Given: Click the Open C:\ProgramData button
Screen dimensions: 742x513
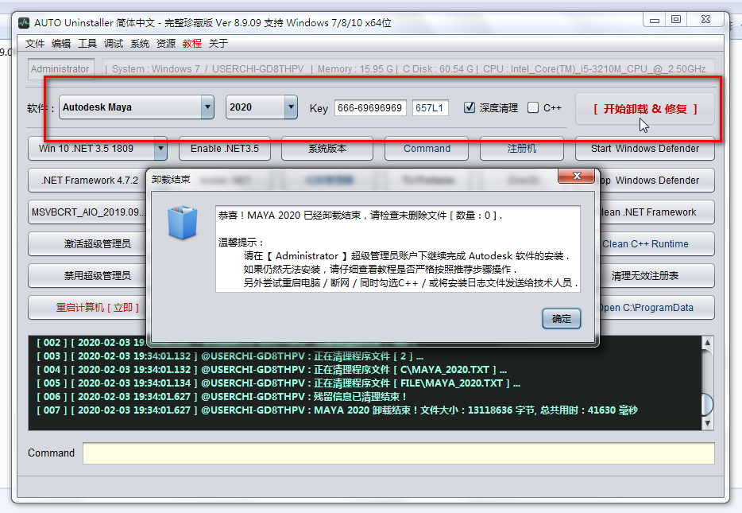Looking at the screenshot, I should pos(657,308).
